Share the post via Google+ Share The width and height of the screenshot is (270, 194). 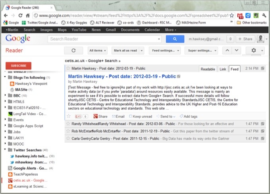100,116
